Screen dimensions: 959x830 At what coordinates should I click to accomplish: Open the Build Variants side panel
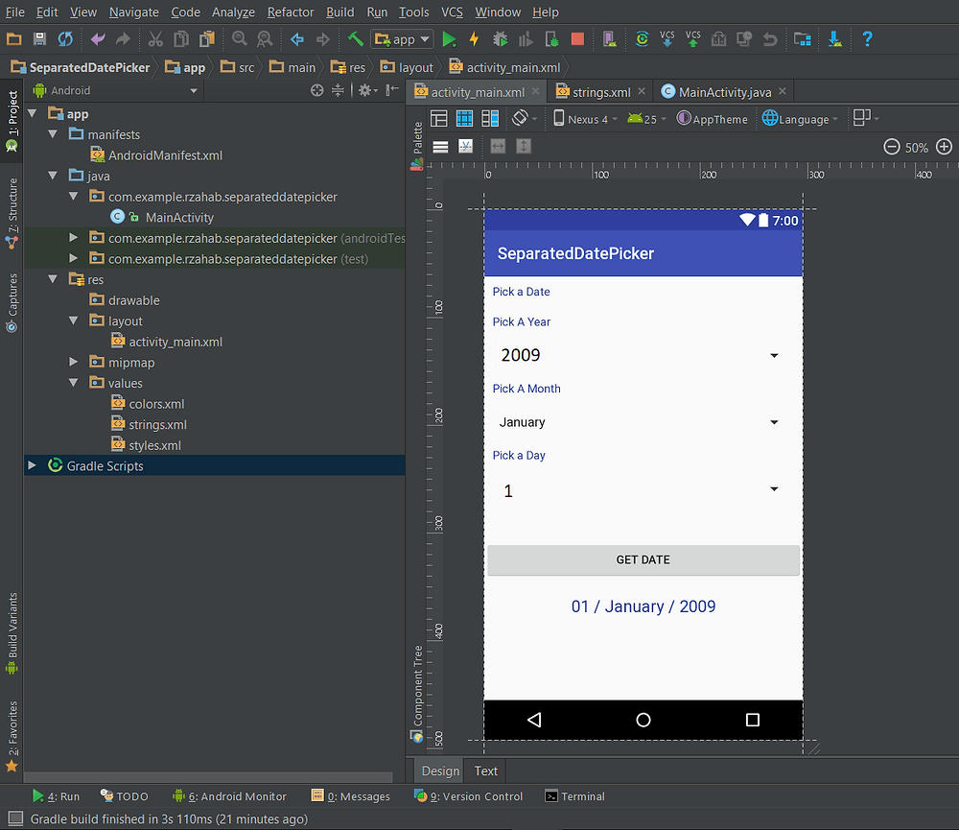(x=12, y=633)
